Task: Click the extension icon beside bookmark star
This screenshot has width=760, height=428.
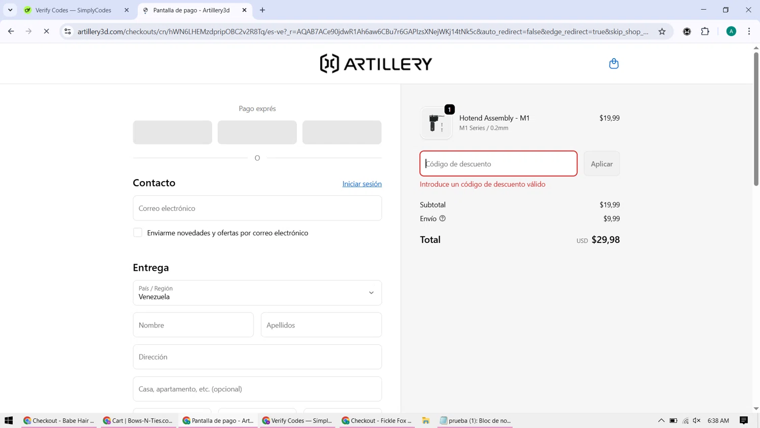Action: tap(687, 31)
